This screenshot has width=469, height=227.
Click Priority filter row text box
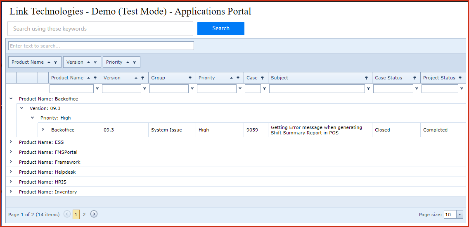217,88
